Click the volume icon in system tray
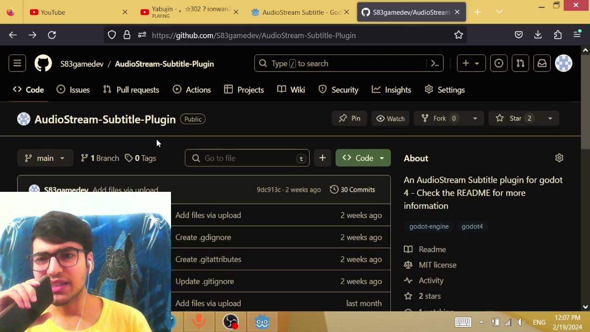Screen dimensions: 590x332 pyautogui.click(x=521, y=322)
